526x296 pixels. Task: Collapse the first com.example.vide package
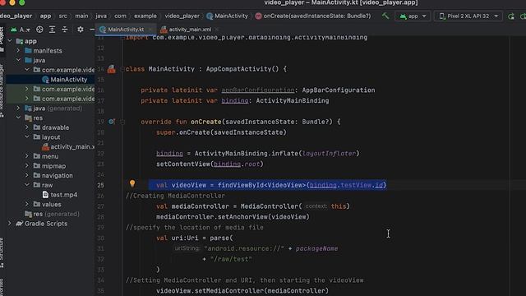coord(27,70)
